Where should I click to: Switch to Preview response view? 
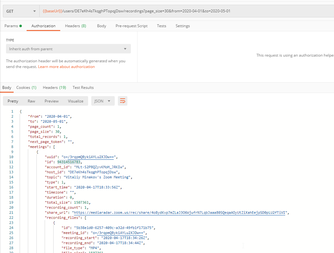(51, 101)
